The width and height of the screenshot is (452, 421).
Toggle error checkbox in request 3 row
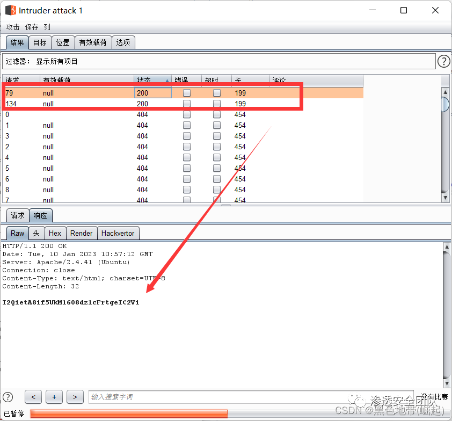pos(187,136)
